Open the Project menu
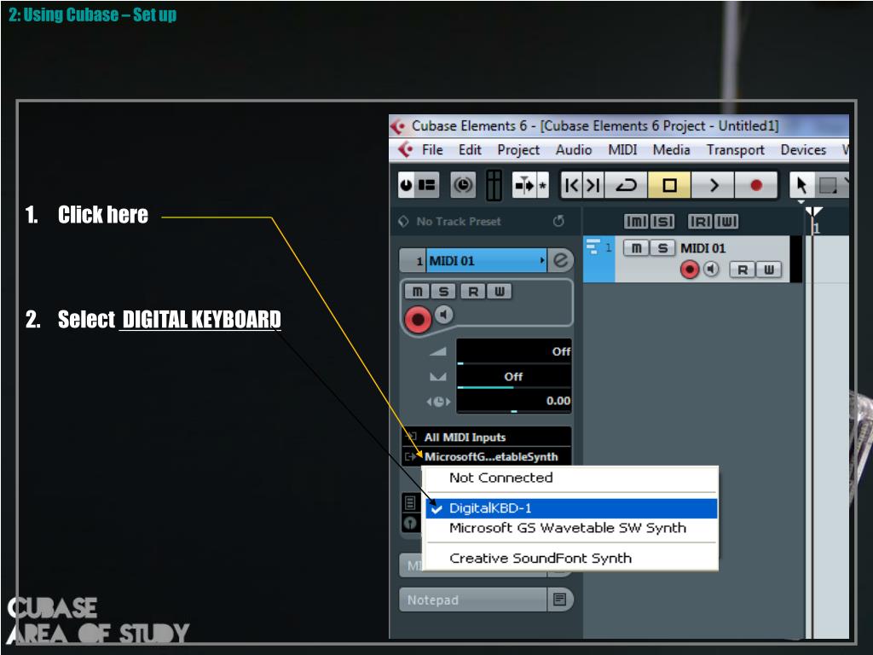The width and height of the screenshot is (873, 655). coord(518,150)
